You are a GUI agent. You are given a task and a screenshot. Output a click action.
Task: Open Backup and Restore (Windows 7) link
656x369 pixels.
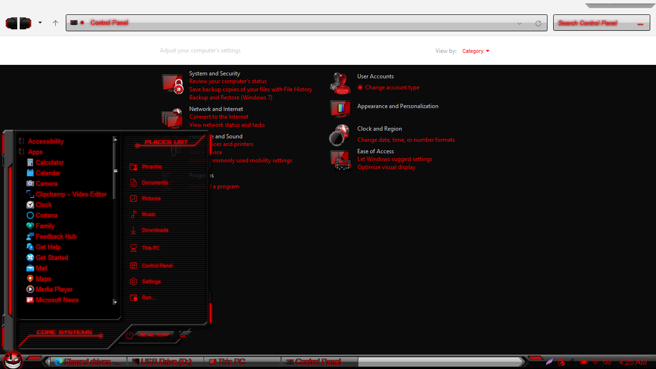231,98
